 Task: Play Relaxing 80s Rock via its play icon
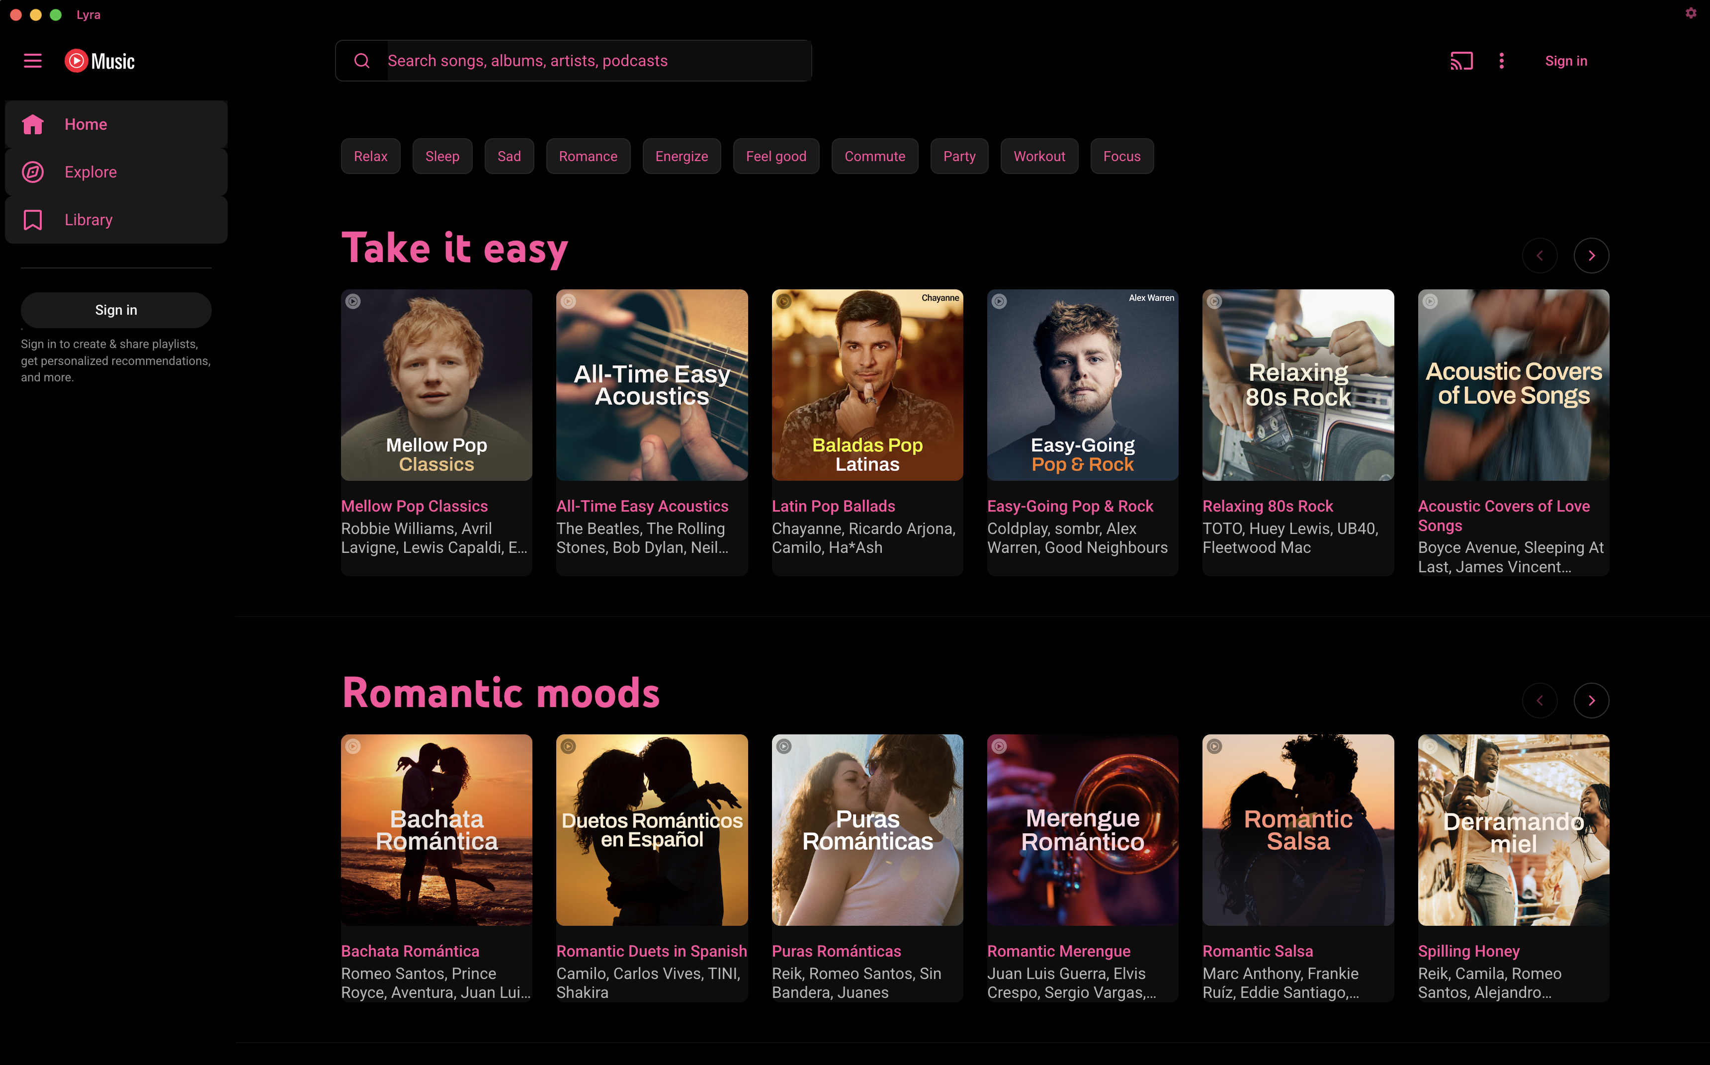(1214, 301)
